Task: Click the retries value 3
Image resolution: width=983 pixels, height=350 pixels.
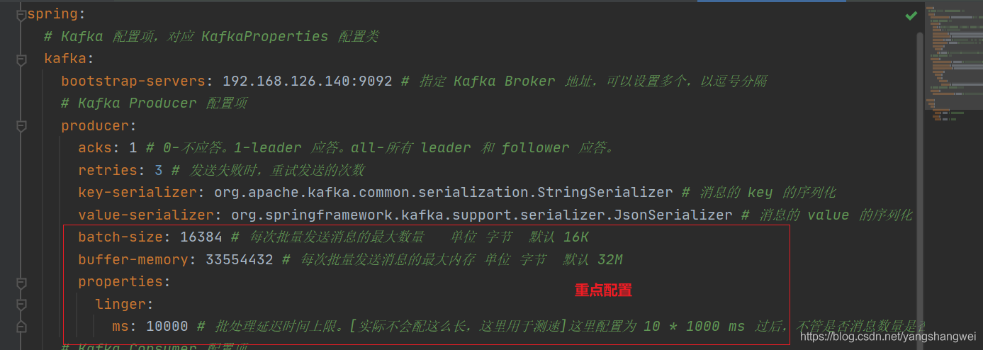Action: (x=159, y=171)
